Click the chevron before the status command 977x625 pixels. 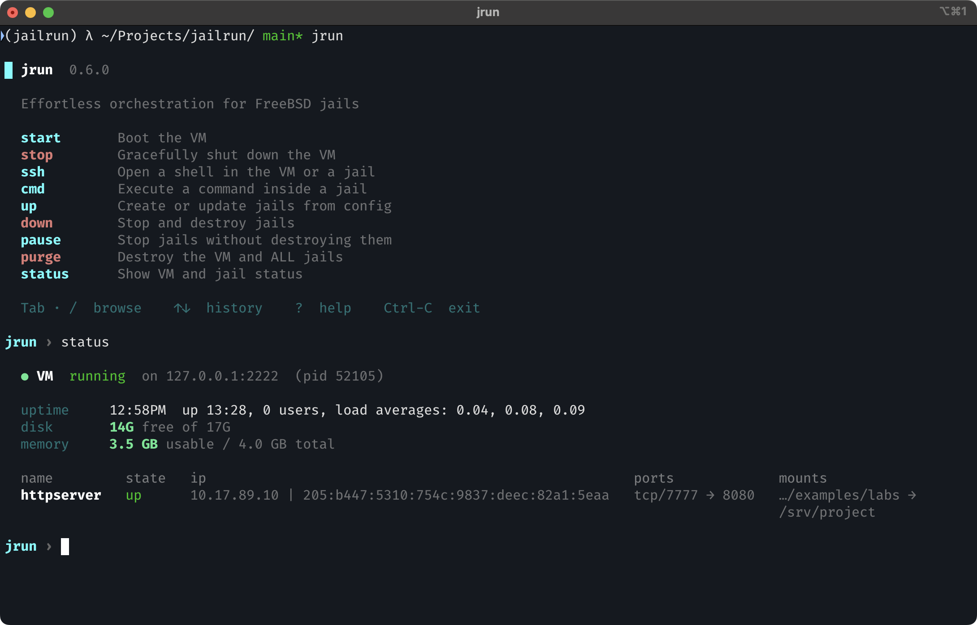pyautogui.click(x=49, y=342)
